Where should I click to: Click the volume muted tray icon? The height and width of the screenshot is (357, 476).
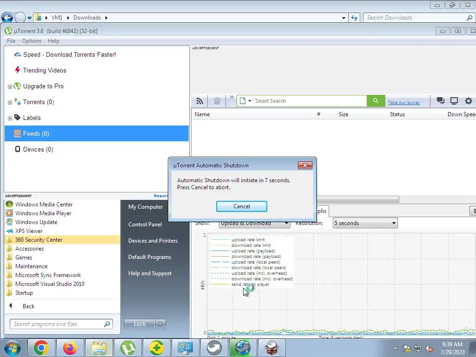(429, 349)
